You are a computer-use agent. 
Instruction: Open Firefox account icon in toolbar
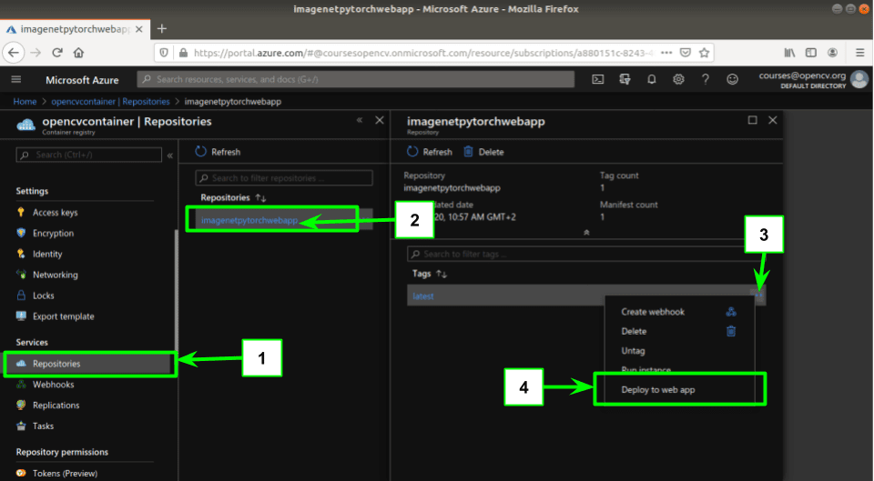[x=832, y=53]
